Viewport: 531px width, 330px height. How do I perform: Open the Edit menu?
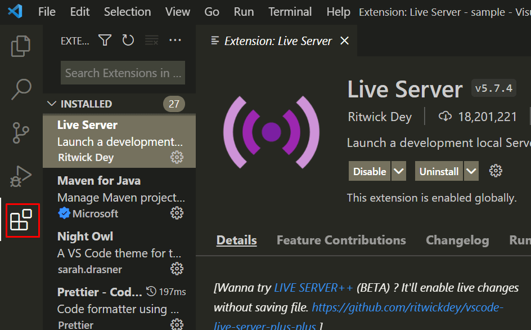79,12
